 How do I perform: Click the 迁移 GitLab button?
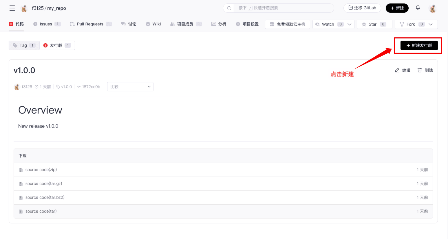point(362,8)
